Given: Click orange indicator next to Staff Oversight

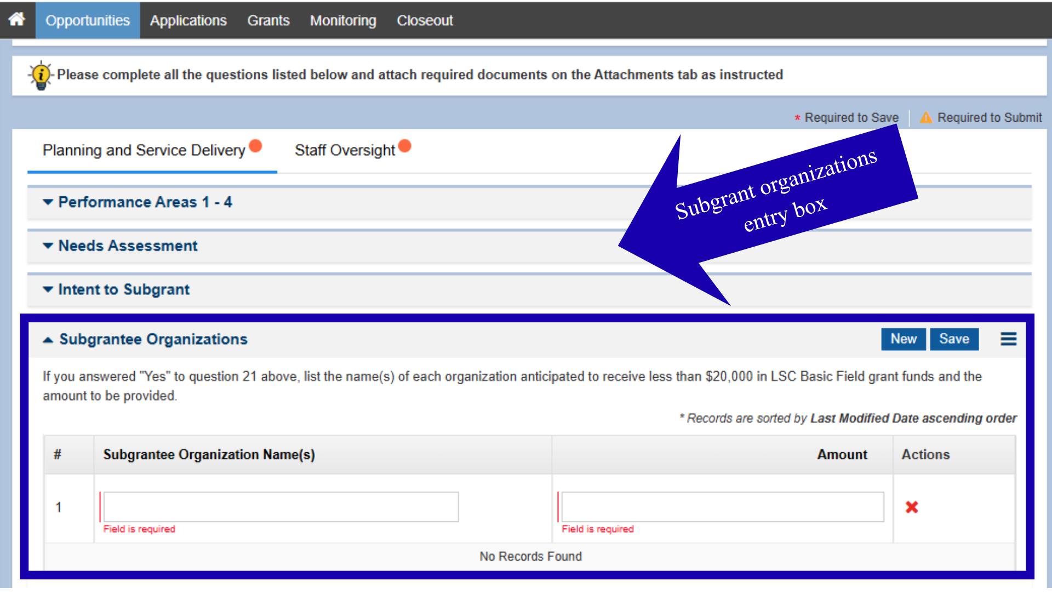Looking at the screenshot, I should click(405, 146).
